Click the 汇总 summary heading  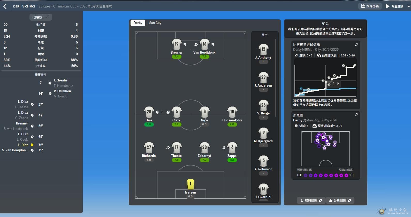(x=325, y=24)
